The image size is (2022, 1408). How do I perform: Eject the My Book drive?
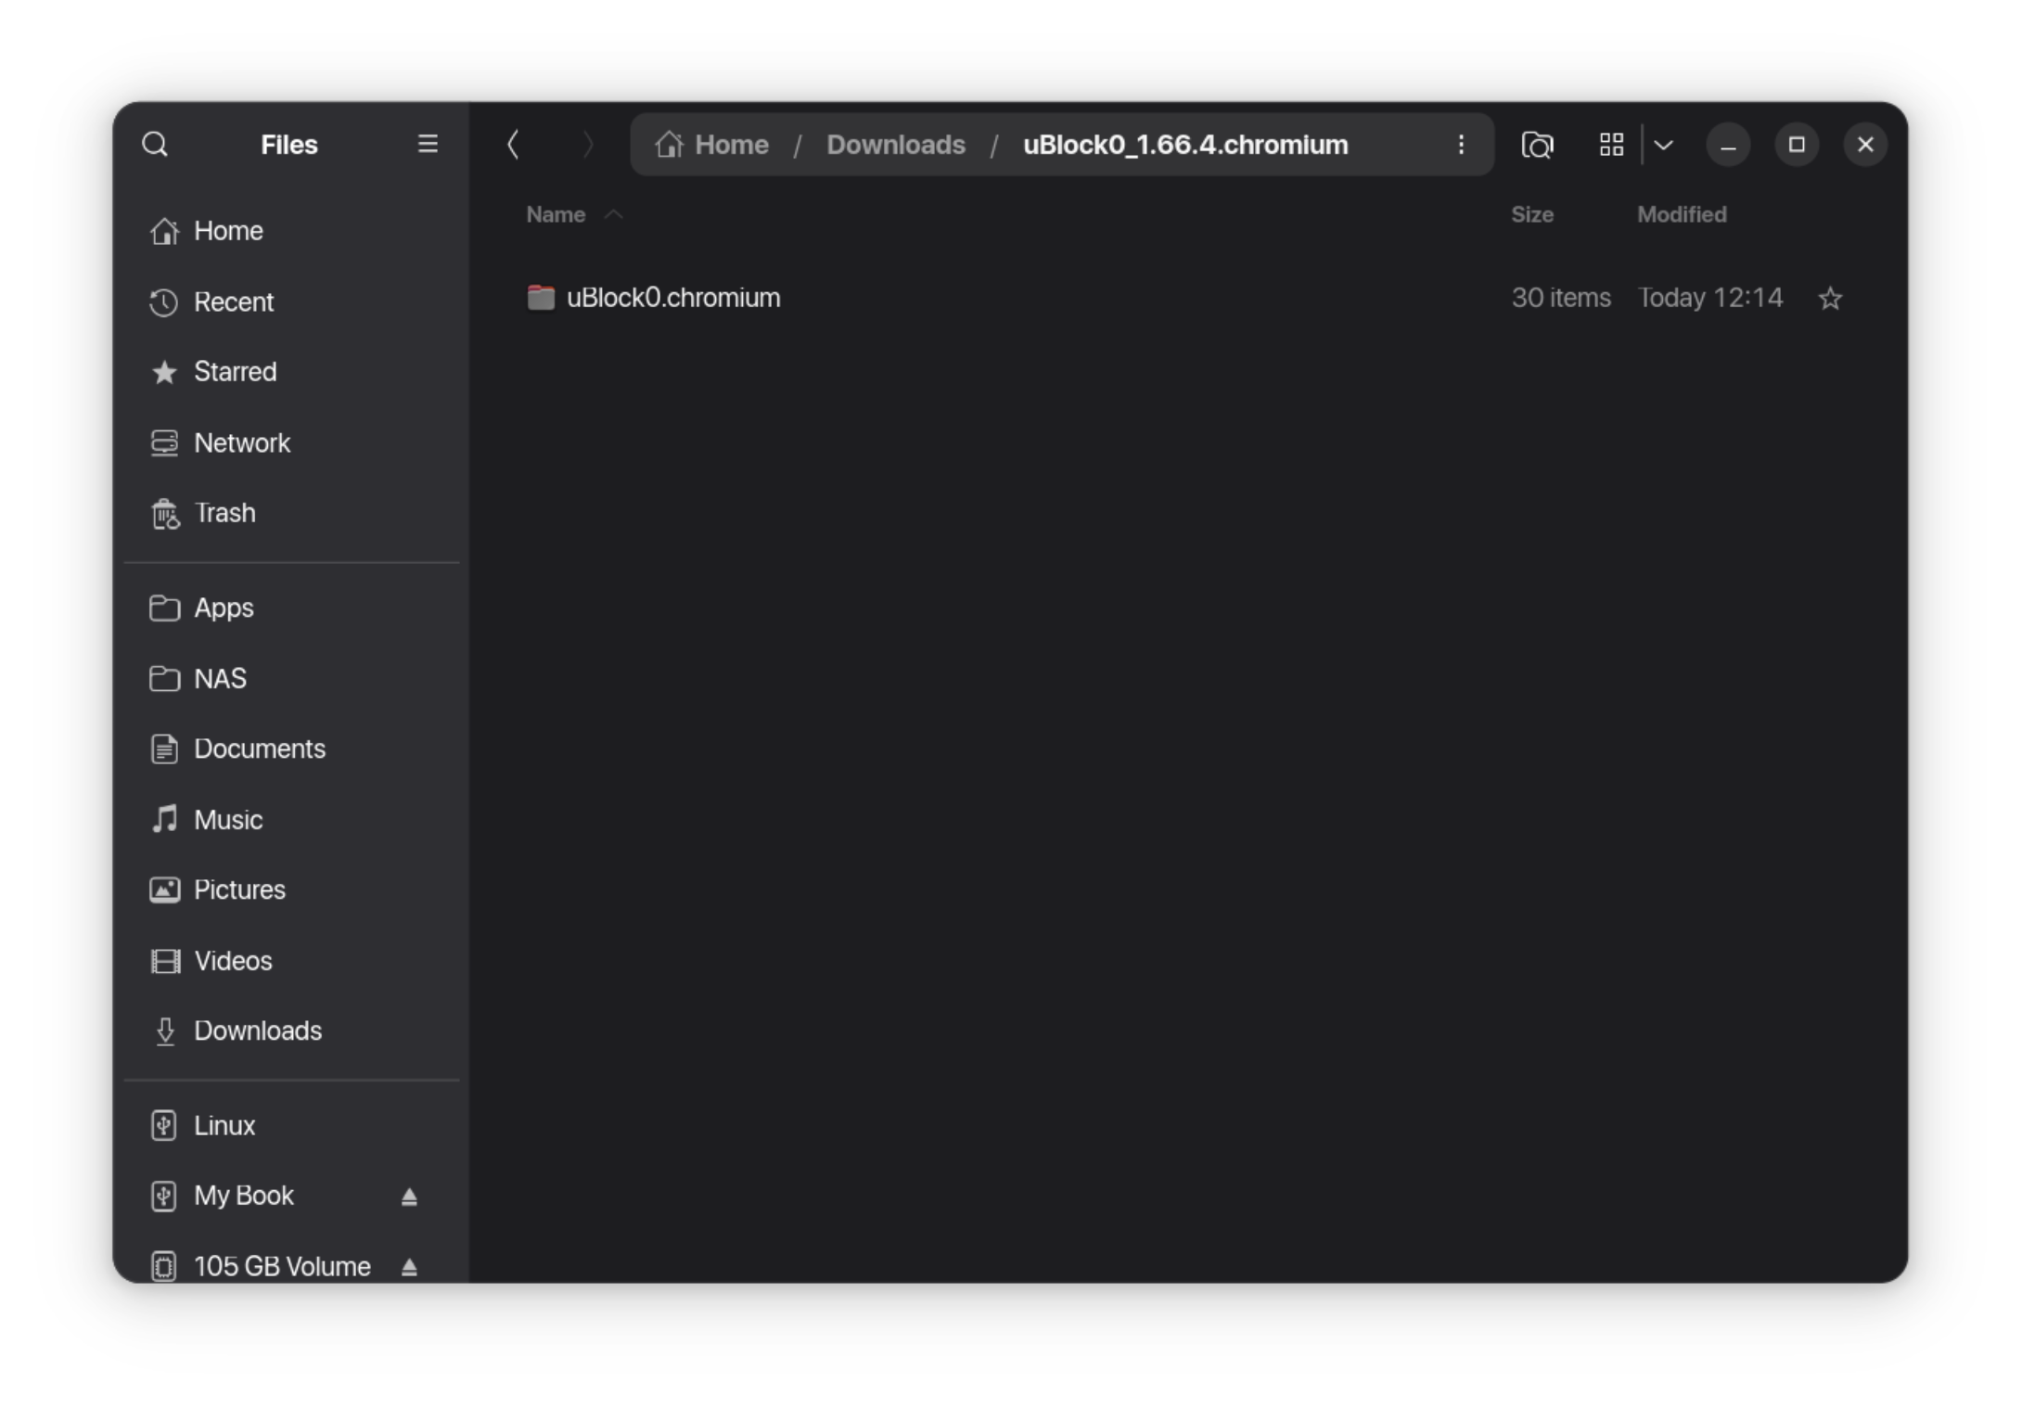[409, 1197]
